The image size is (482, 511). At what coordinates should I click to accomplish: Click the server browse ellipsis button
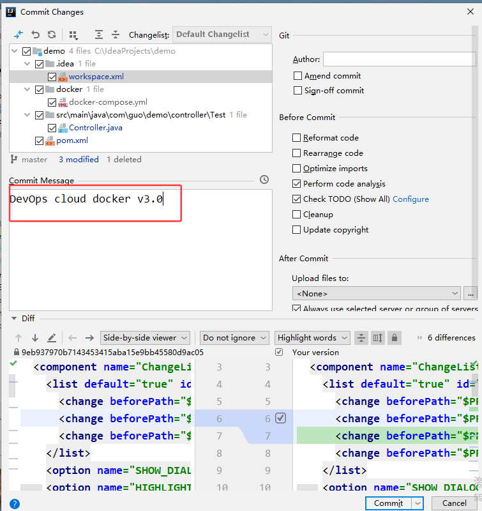tap(471, 293)
